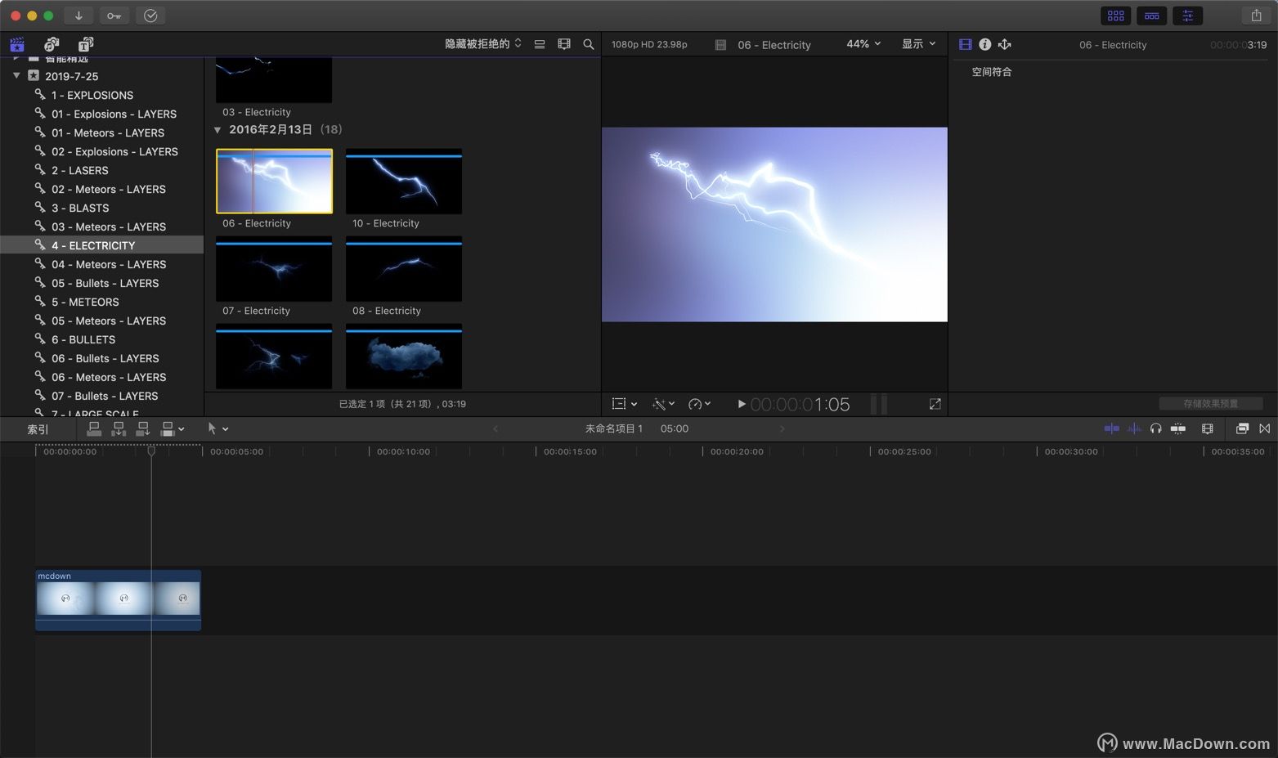Go back in timeline history
The width and height of the screenshot is (1278, 758).
click(496, 428)
